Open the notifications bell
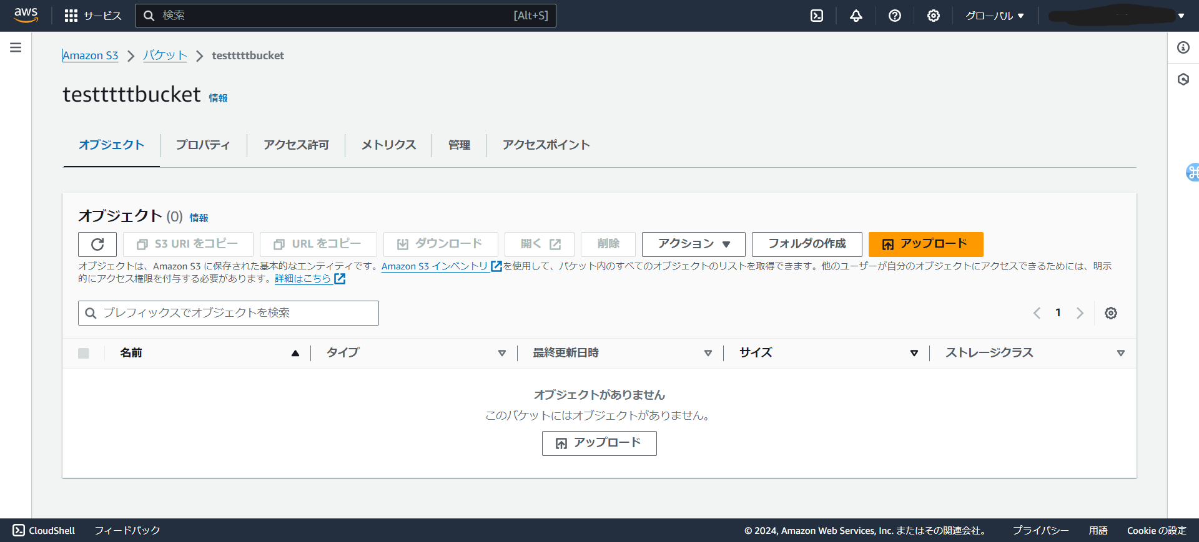Image resolution: width=1199 pixels, height=542 pixels. tap(856, 16)
